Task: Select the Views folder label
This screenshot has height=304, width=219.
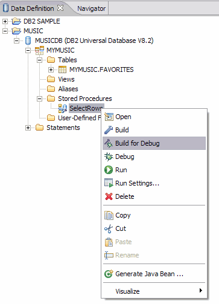Action: (x=66, y=79)
